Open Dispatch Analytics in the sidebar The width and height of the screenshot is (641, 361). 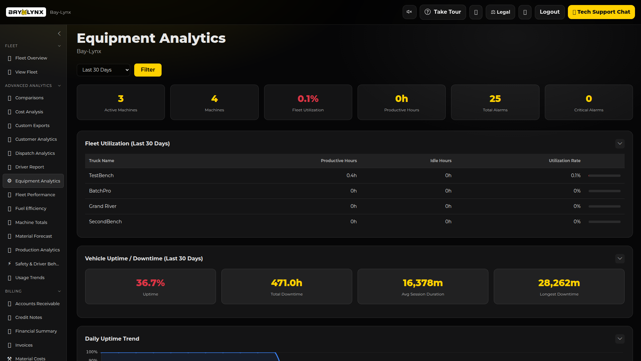click(35, 153)
